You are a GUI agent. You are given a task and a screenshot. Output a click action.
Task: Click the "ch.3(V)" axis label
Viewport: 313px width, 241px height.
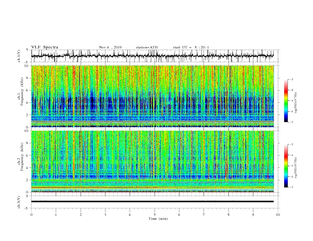click(19, 202)
